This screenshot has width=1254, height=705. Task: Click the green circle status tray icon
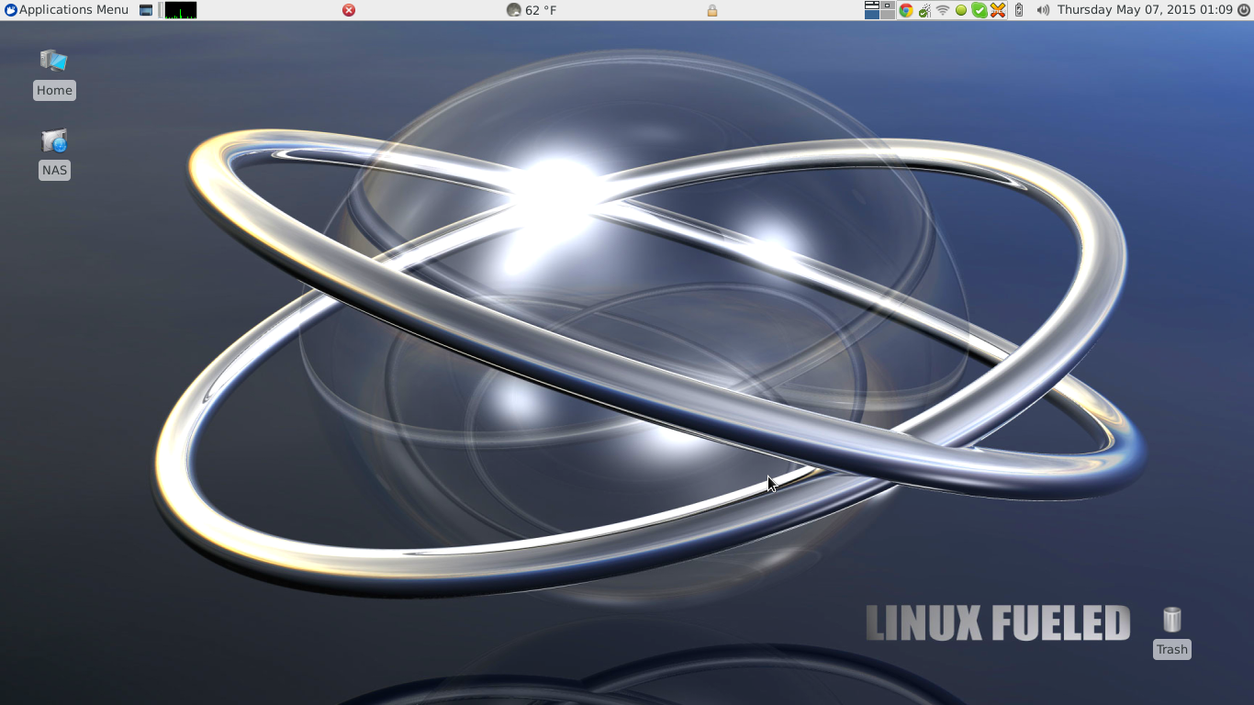point(961,10)
